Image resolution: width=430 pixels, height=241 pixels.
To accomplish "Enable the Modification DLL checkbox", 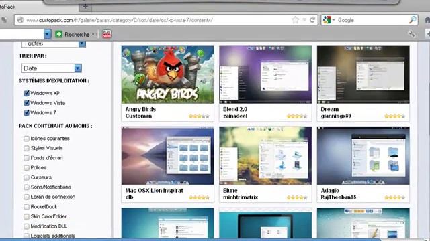I will pos(26,226).
